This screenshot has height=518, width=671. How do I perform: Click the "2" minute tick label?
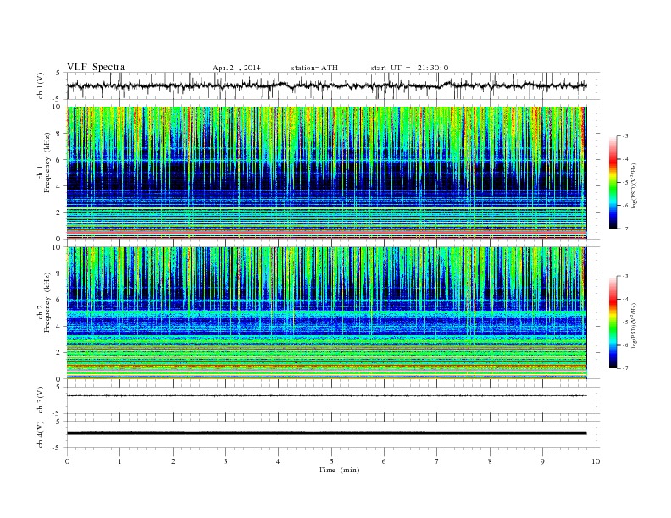173,461
